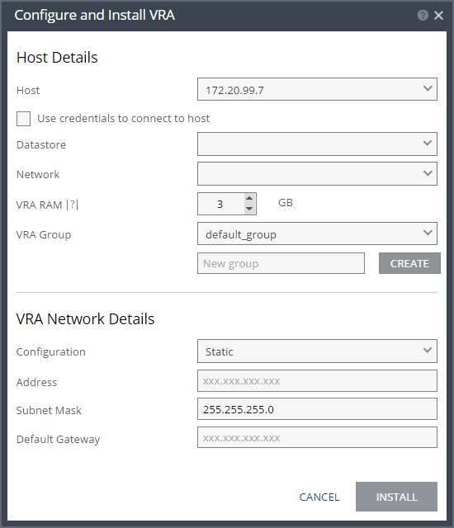Screen dimensions: 454x528
Task: Expand the Network dropdown
Action: pyautogui.click(x=317, y=174)
